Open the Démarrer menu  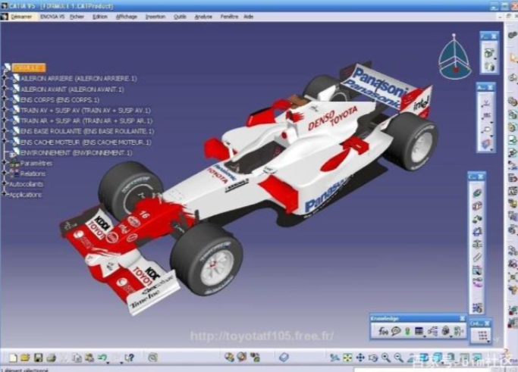coord(21,17)
